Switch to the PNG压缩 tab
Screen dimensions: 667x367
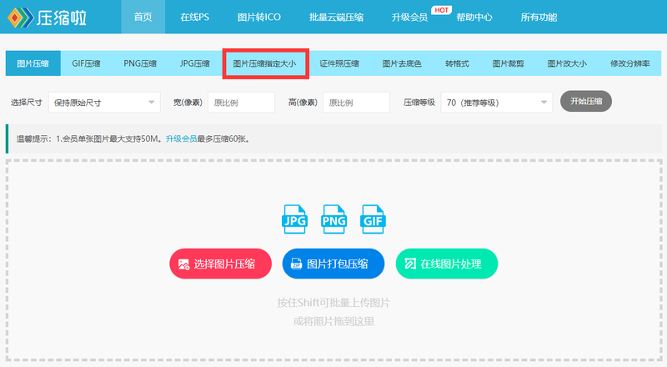coord(140,63)
